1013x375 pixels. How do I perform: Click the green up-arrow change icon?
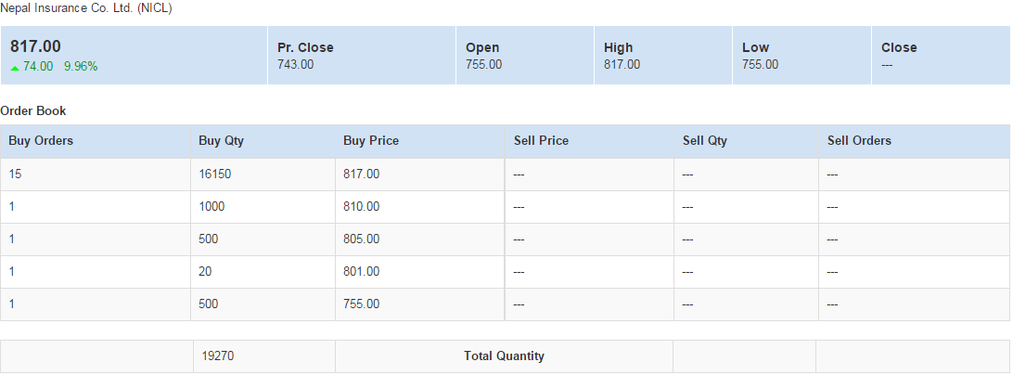point(15,67)
